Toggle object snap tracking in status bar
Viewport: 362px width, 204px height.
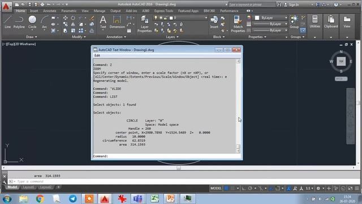[261, 188]
